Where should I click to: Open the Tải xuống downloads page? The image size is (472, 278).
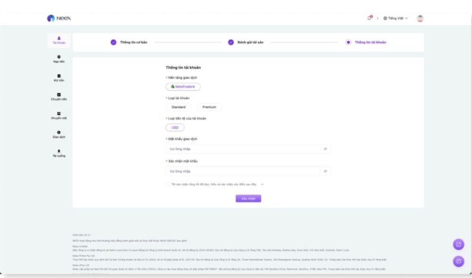[59, 153]
